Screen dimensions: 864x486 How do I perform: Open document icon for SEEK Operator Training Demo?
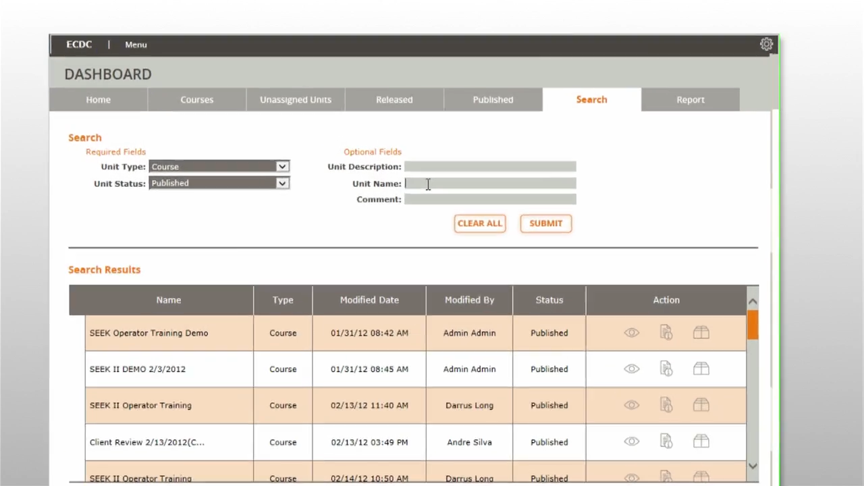pyautogui.click(x=666, y=332)
